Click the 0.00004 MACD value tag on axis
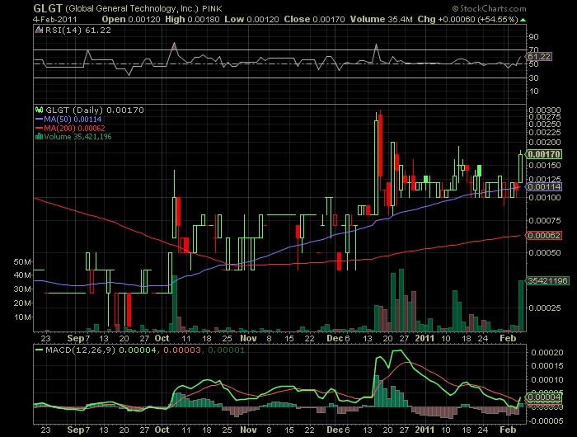This screenshot has width=577, height=437. tap(544, 397)
